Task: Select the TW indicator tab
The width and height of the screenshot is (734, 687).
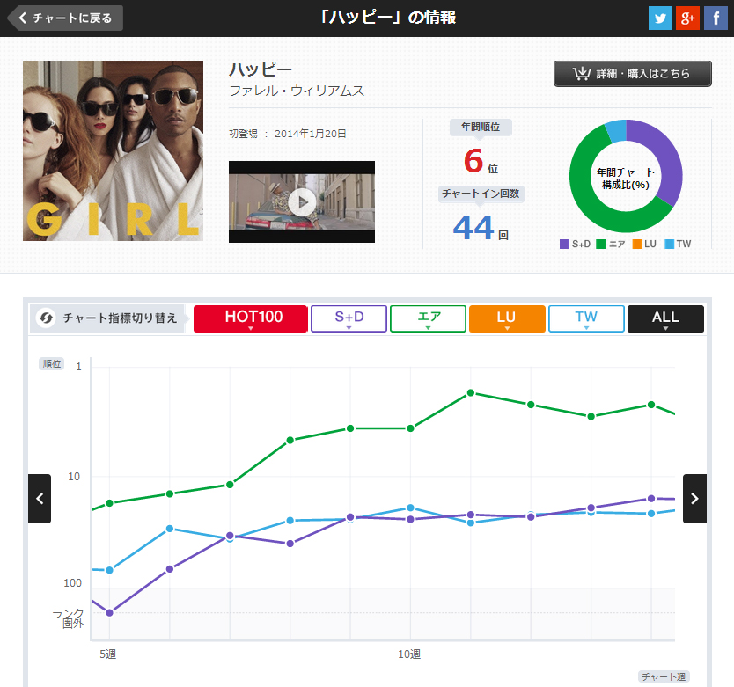Action: point(586,318)
